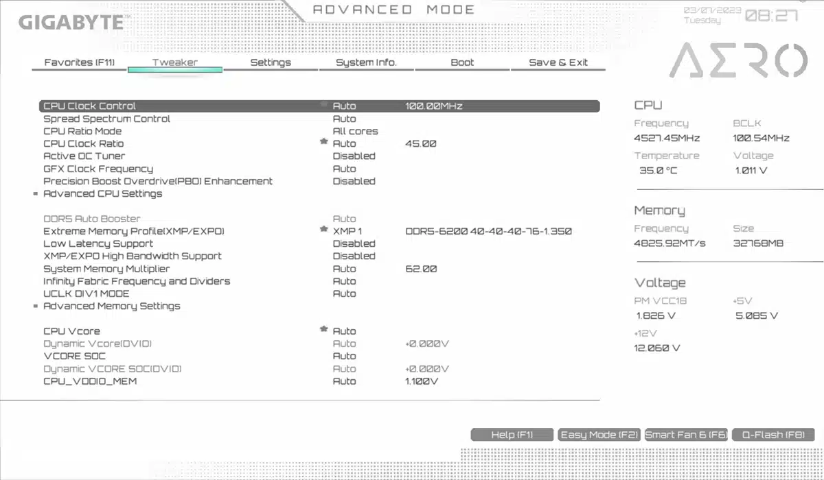Image resolution: width=824 pixels, height=480 pixels.
Task: Select System Memory Multiplier label
Action: point(106,269)
